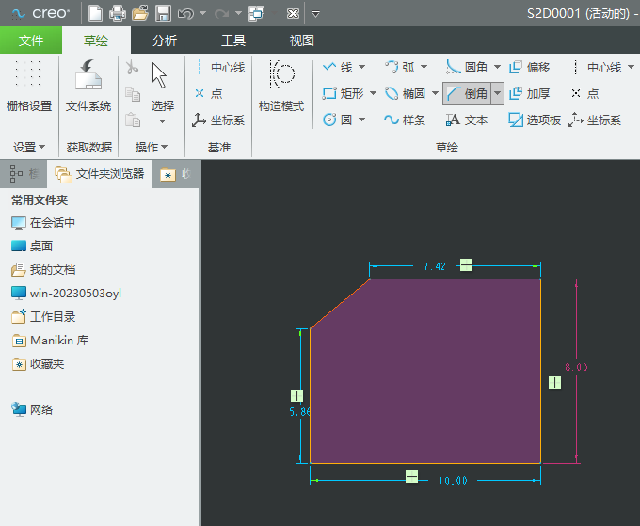Click the Offset (偏移) tool
Image resolution: width=640 pixels, height=526 pixels.
click(x=529, y=68)
